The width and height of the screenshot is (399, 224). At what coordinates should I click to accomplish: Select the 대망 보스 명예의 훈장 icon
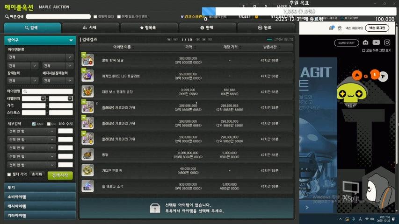(87, 91)
